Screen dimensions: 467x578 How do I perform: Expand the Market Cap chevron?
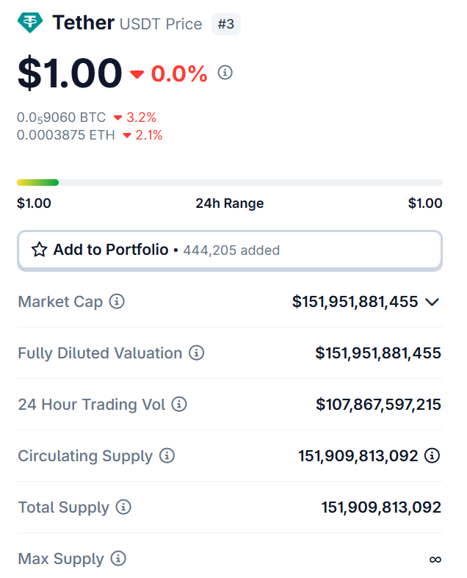pos(432,302)
